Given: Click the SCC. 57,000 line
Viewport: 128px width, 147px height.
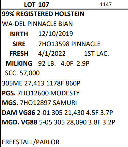Looking at the screenshot, I should click(22, 73).
